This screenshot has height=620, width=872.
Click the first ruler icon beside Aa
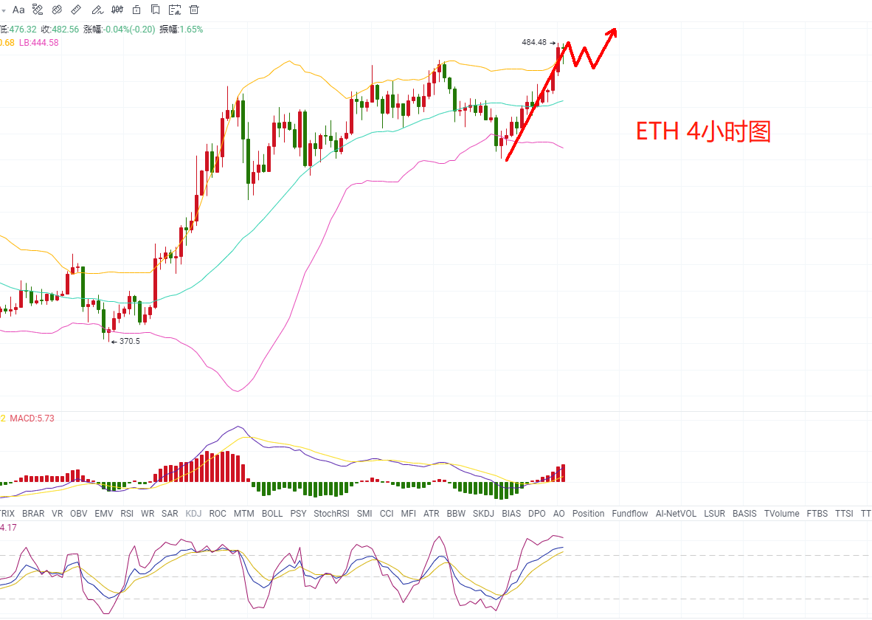point(38,10)
